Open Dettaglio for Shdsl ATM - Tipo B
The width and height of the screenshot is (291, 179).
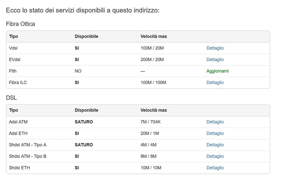pos(215,156)
